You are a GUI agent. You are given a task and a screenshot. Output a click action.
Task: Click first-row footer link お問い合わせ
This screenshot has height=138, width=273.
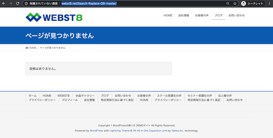(x=123, y=95)
